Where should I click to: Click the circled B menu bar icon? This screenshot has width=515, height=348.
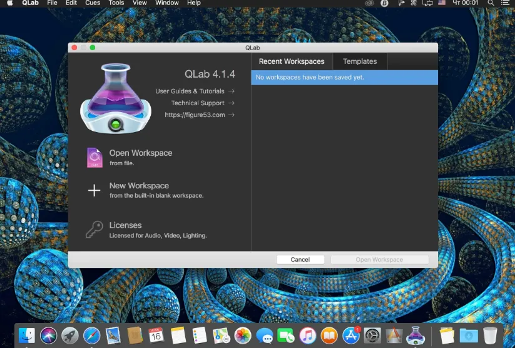(384, 3)
